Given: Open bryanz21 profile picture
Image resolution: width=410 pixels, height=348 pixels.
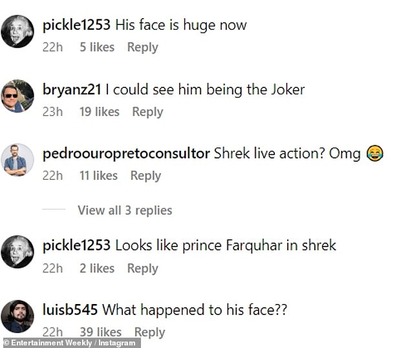Looking at the screenshot, I should tap(17, 96).
